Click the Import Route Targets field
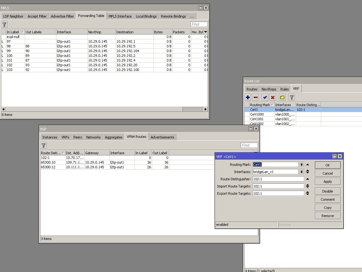The height and width of the screenshot is (272, 362). pos(278,186)
